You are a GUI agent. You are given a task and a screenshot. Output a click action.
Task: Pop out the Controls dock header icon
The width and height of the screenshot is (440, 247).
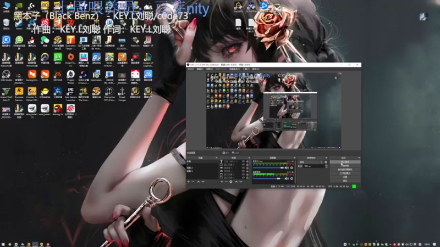[359, 158]
